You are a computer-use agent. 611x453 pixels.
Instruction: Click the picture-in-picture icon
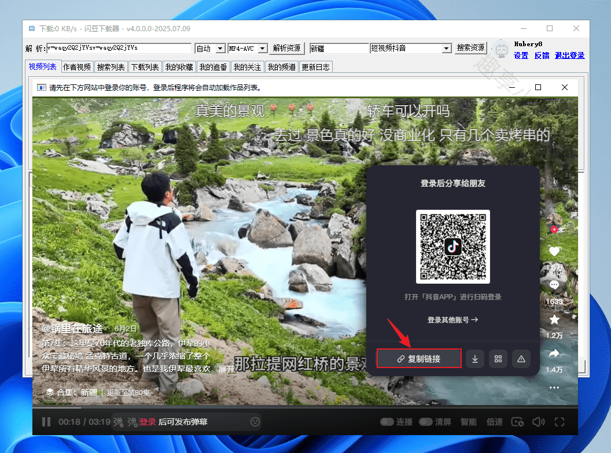[x=517, y=422]
